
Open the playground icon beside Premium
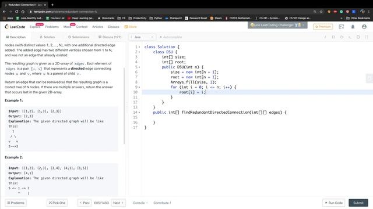point(342,27)
